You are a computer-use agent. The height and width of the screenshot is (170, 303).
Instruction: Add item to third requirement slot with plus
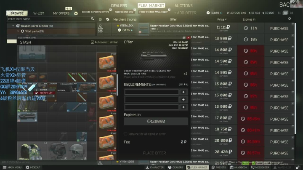pyautogui.click(x=183, y=107)
